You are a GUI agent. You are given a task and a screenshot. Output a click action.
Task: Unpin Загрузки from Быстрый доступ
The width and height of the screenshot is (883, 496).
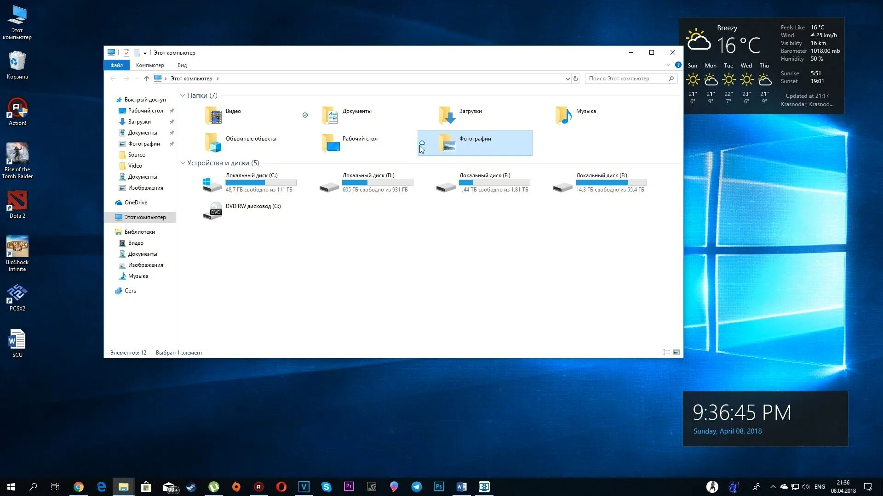click(171, 122)
